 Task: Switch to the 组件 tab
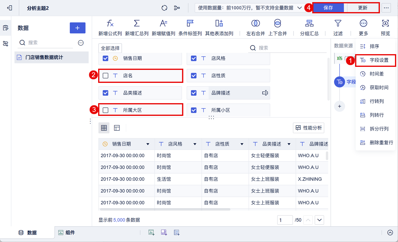click(67, 232)
